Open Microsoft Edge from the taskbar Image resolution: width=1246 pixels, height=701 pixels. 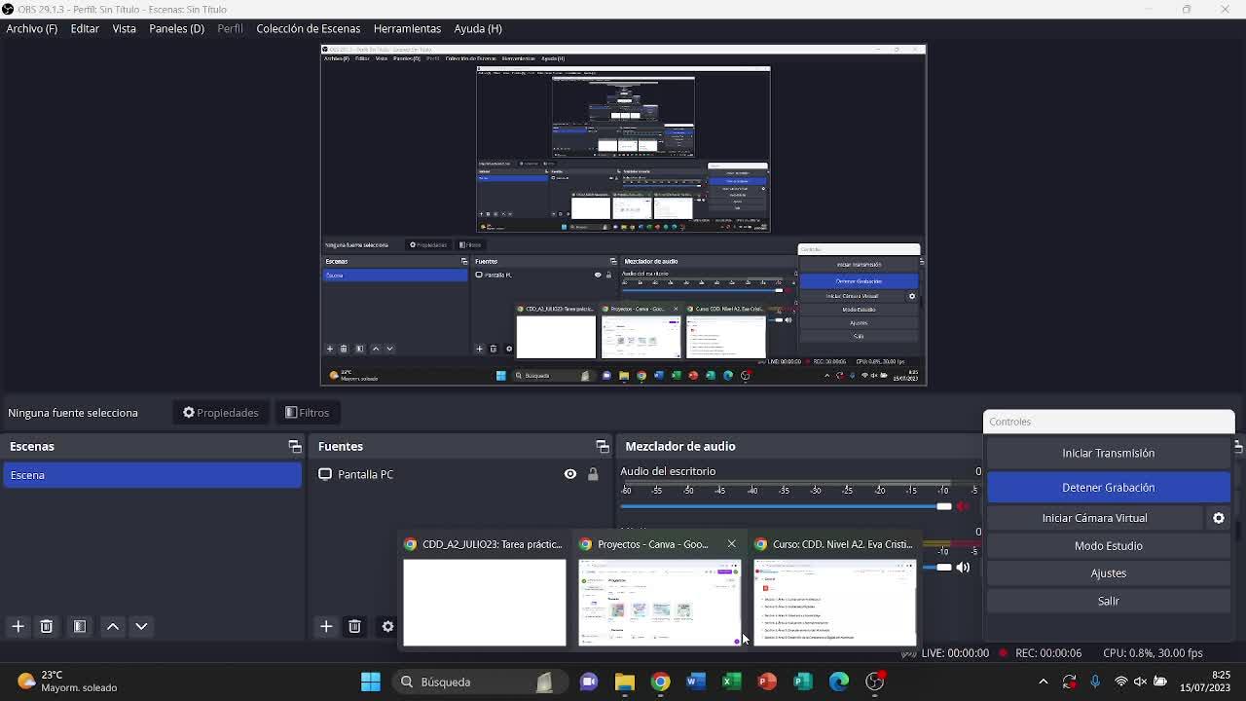[839, 682]
